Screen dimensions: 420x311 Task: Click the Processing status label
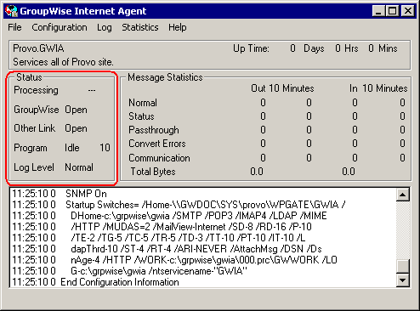36,90
